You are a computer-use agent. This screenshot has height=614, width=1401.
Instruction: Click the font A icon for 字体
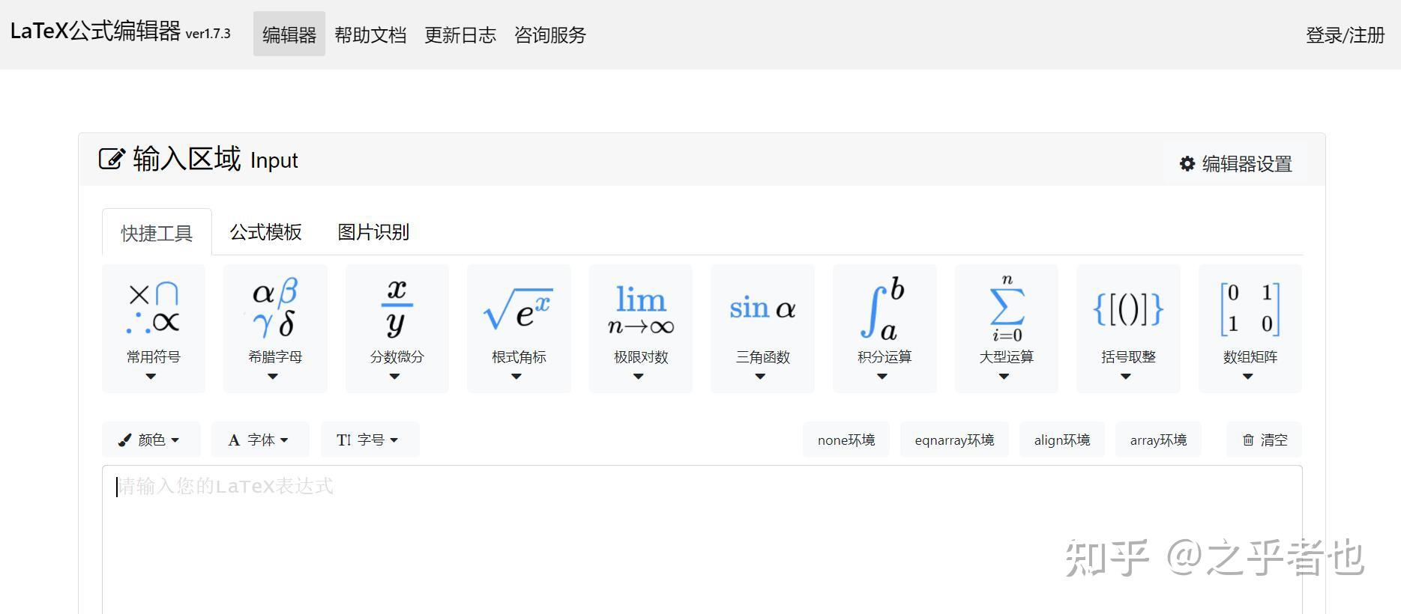[234, 440]
